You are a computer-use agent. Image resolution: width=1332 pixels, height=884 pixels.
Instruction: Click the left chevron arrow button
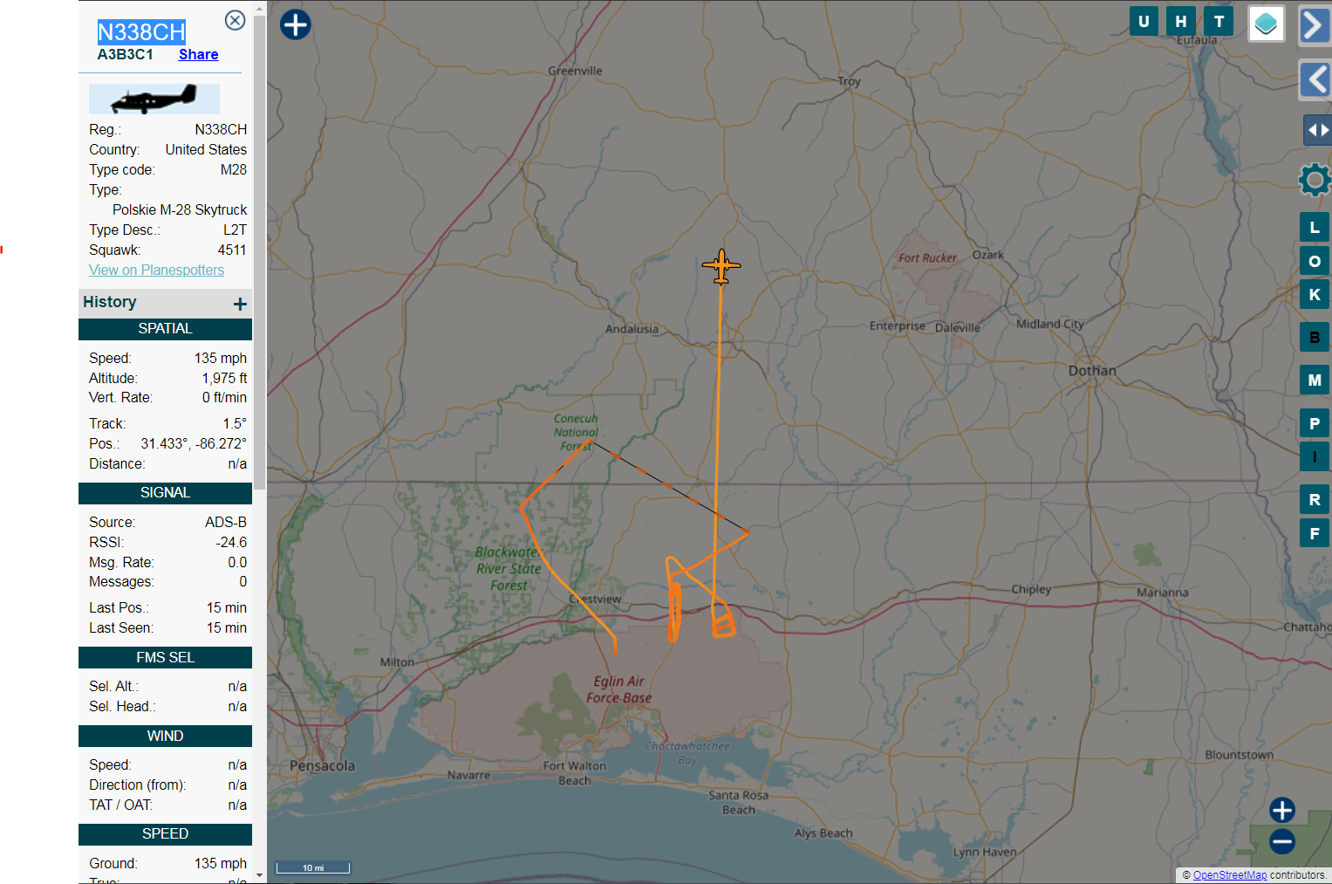tap(1315, 79)
